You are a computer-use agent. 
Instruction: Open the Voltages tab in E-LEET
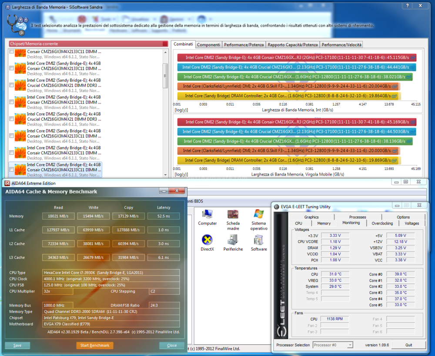[412, 223]
